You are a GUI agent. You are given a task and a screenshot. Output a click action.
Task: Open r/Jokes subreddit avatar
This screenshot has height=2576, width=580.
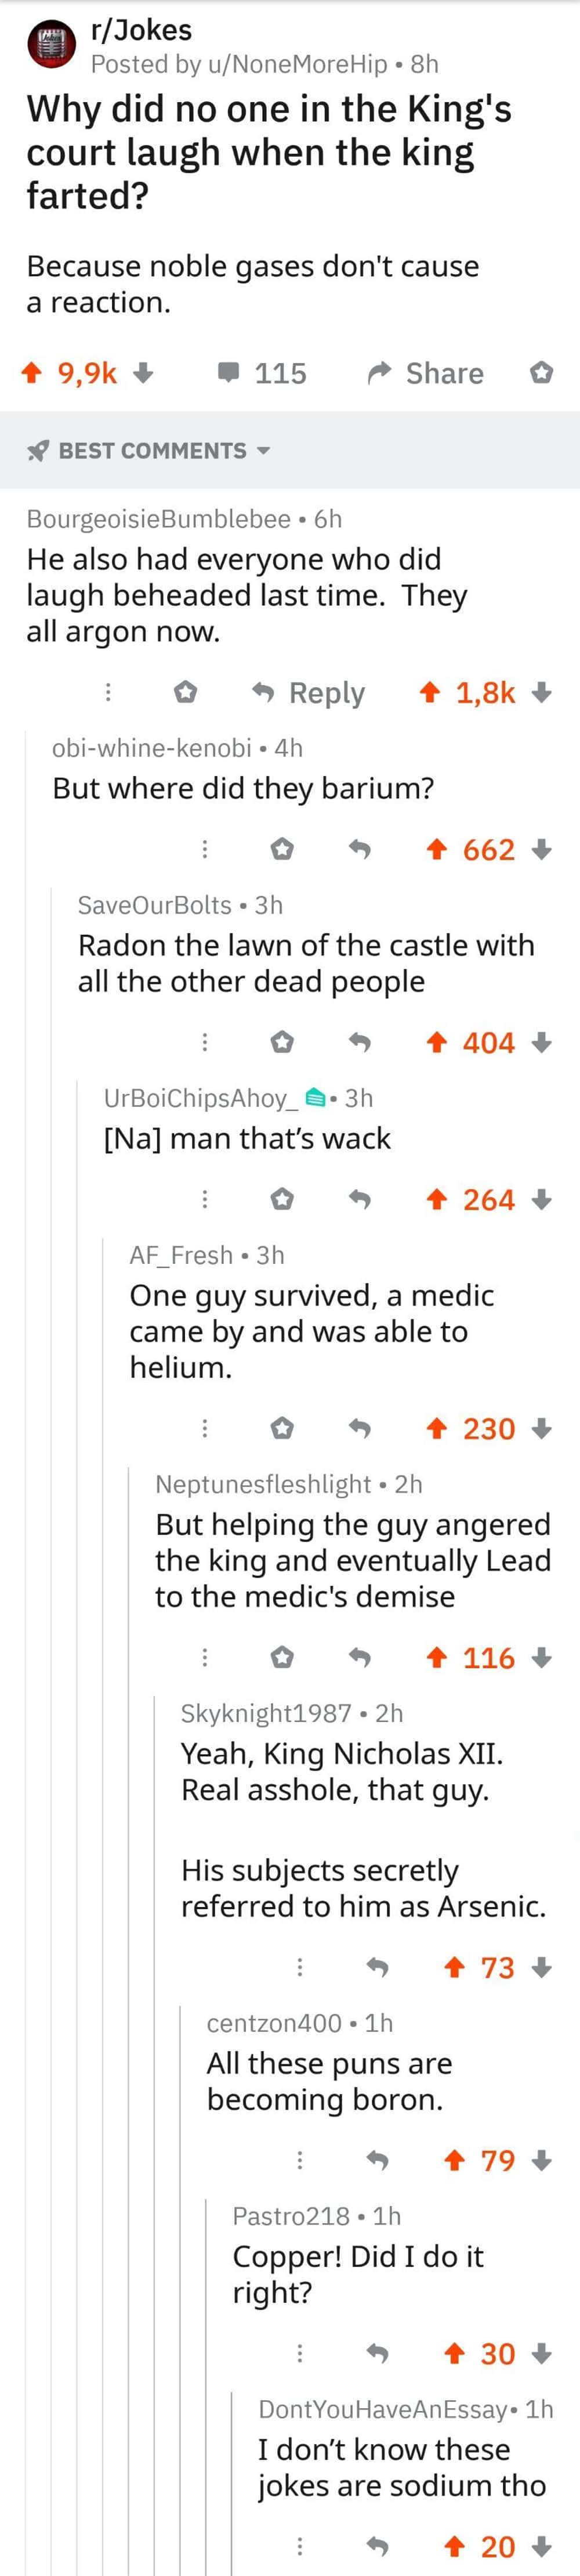[52, 46]
